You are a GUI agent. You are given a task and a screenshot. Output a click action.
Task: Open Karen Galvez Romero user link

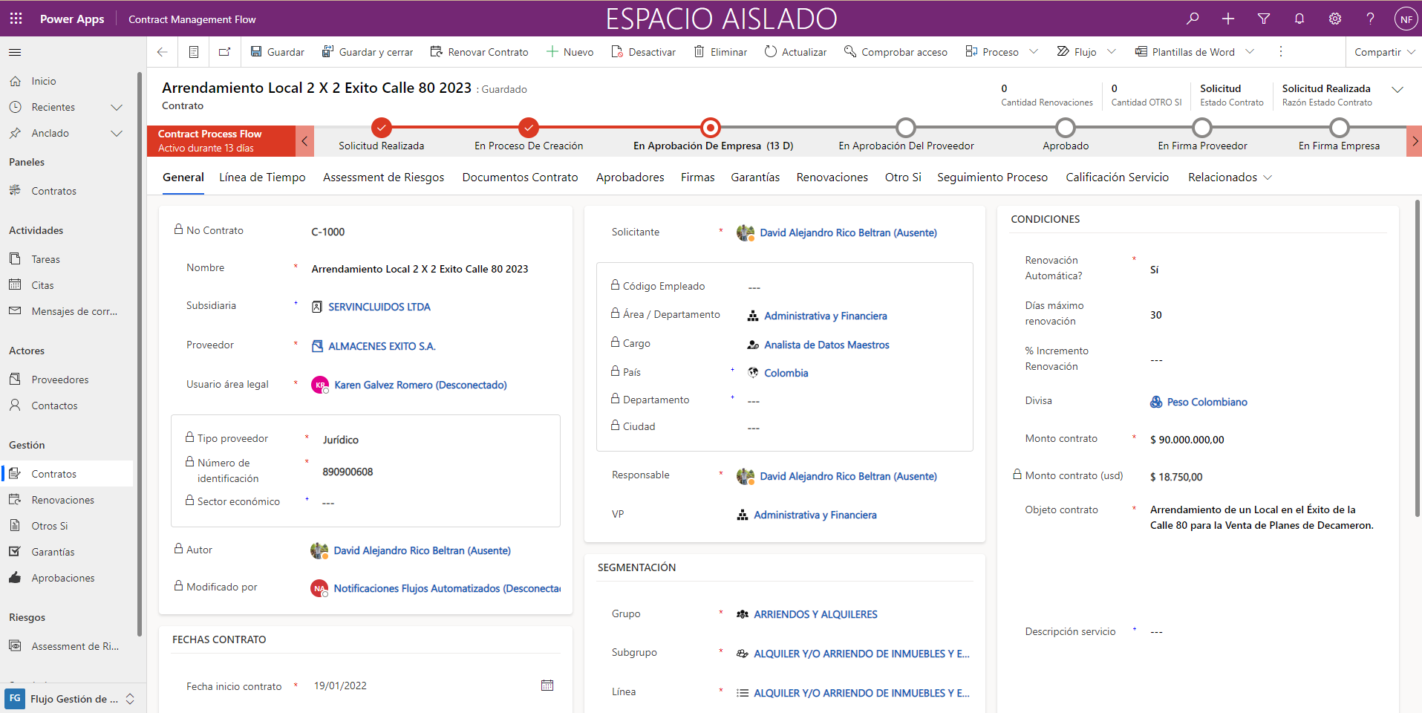[x=420, y=385]
